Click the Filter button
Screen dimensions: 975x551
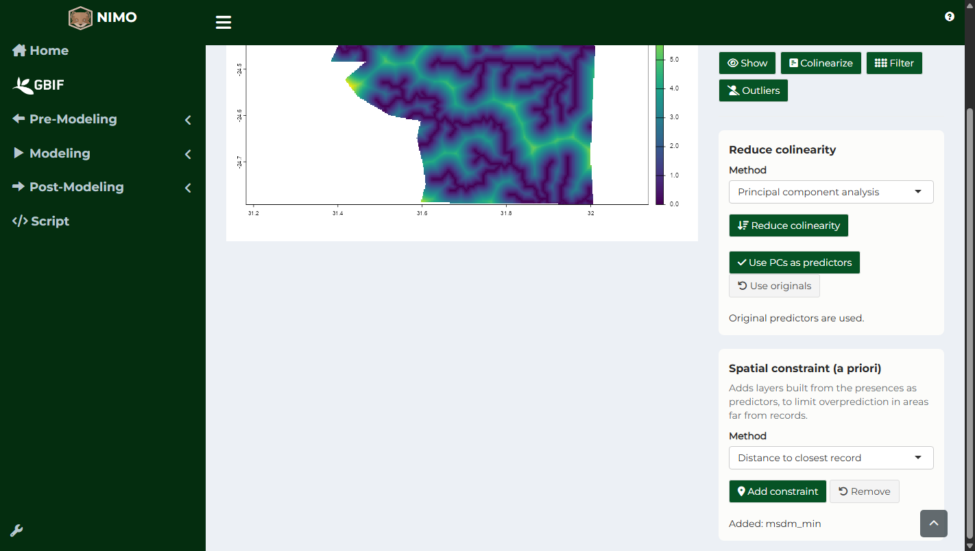point(894,63)
